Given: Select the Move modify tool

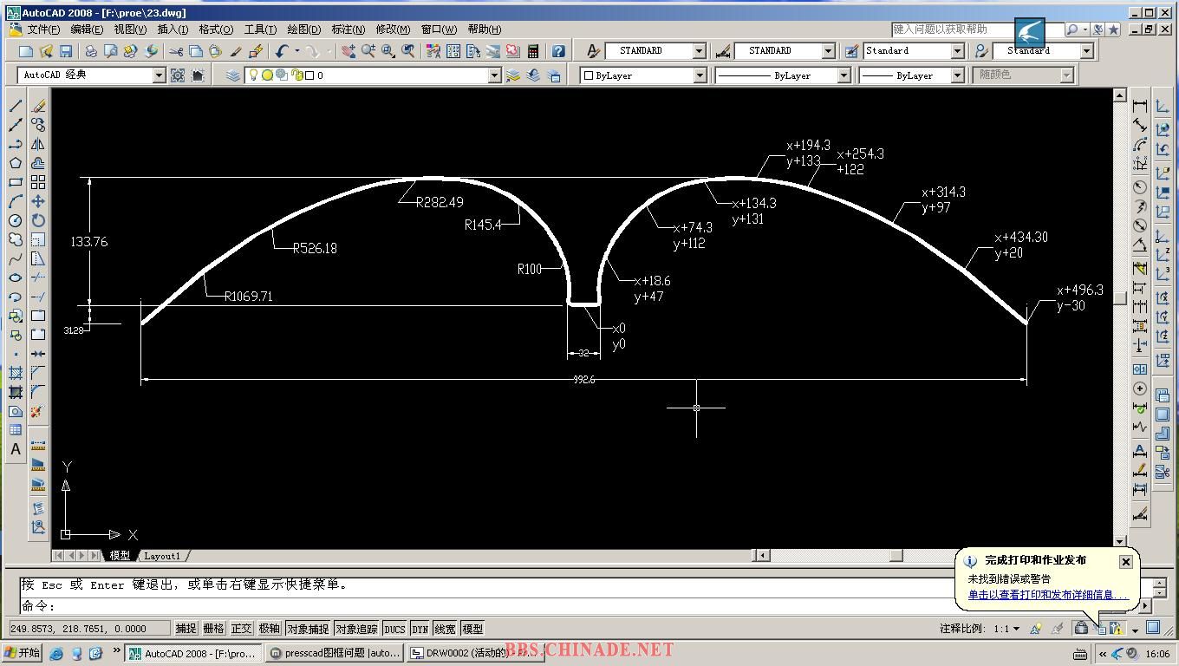Looking at the screenshot, I should pyautogui.click(x=38, y=201).
